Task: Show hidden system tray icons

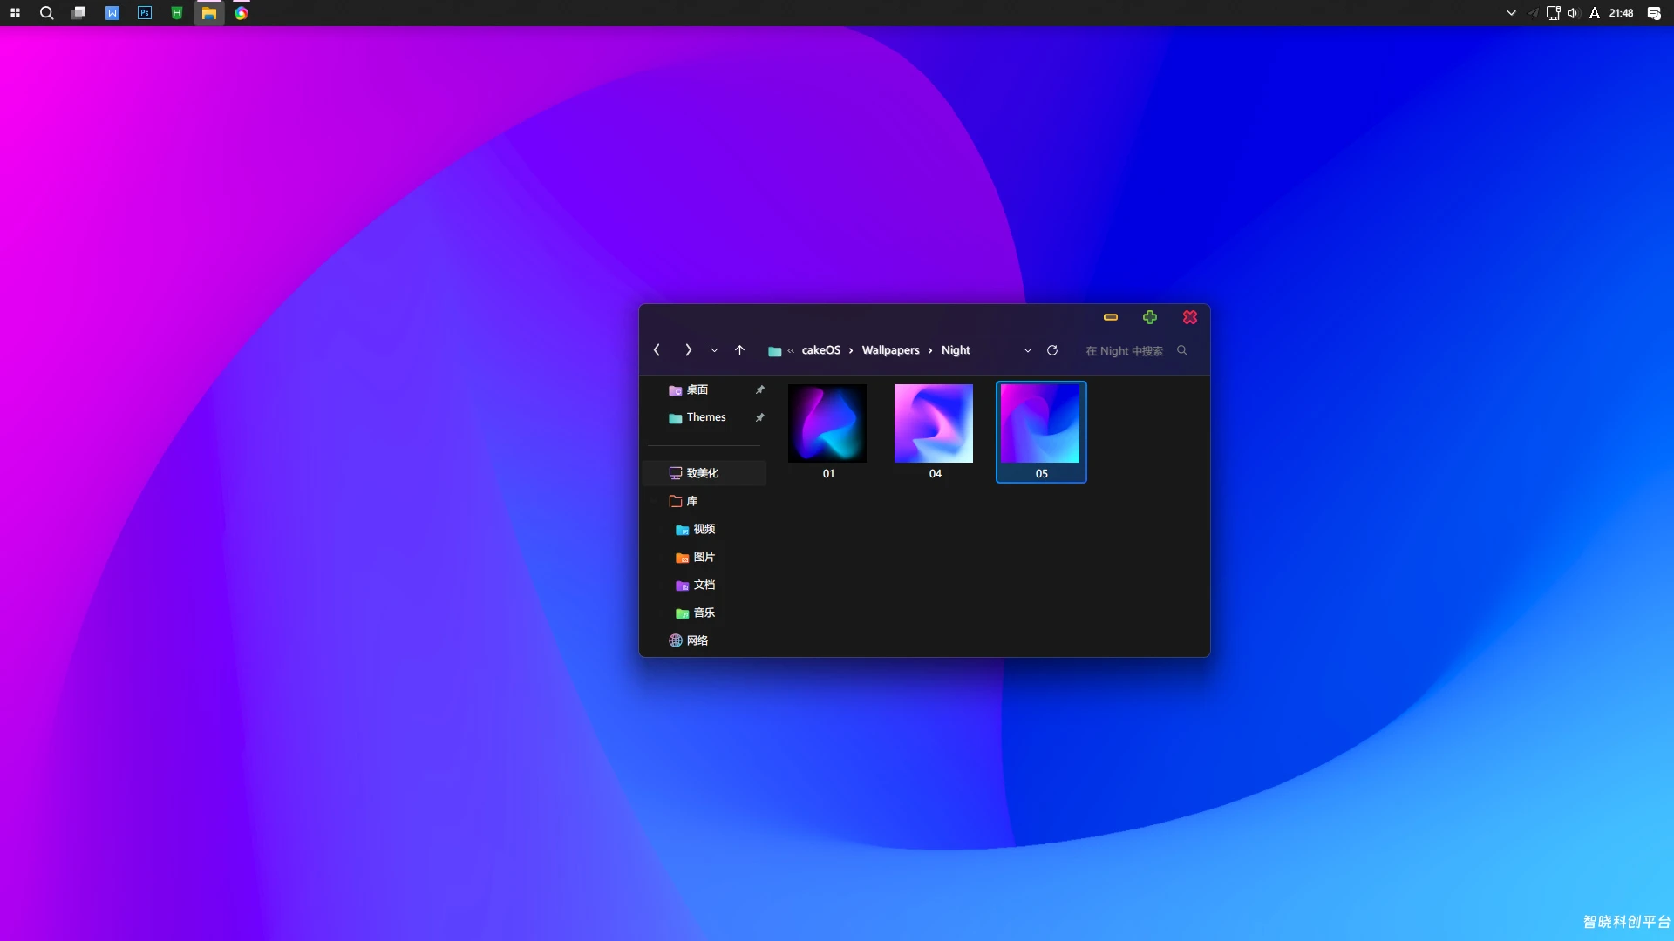Action: [1511, 13]
